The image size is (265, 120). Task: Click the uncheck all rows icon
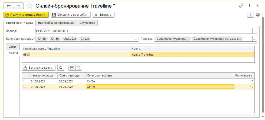coord(78,68)
